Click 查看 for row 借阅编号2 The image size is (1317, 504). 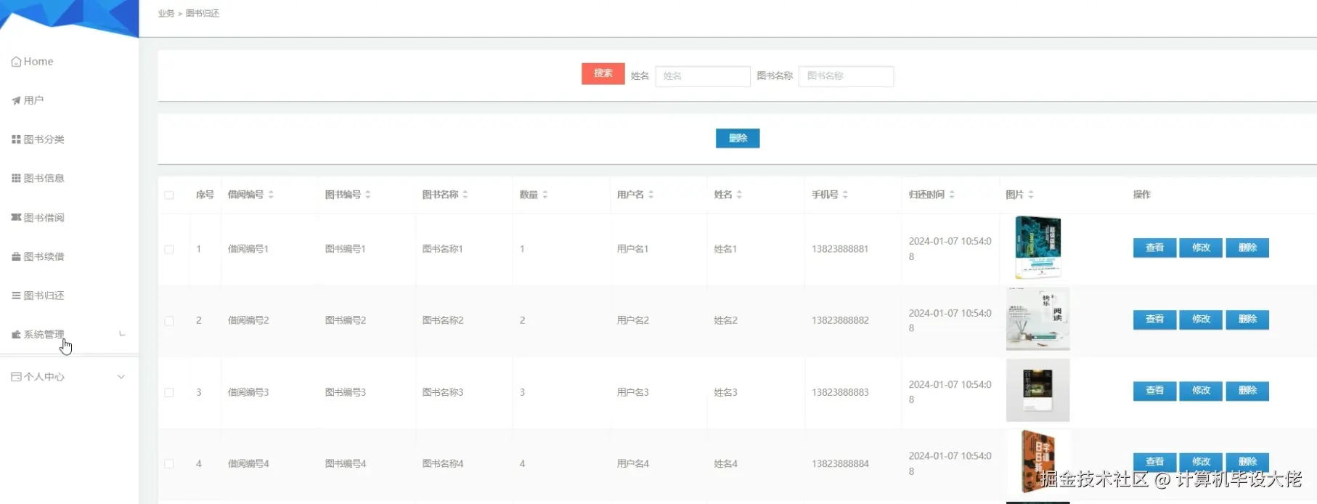coord(1154,320)
